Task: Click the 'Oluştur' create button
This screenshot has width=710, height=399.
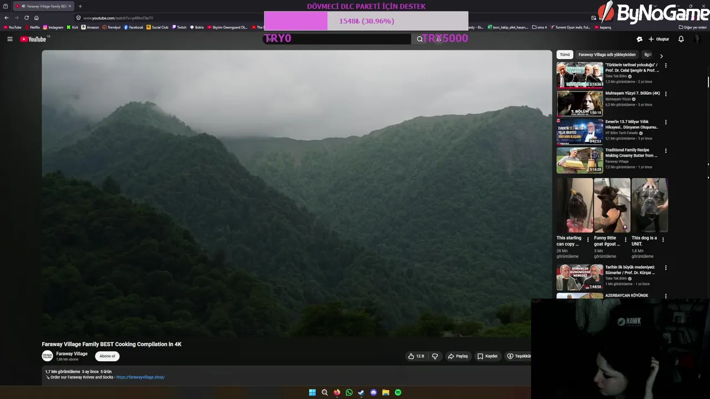Action: 659,39
